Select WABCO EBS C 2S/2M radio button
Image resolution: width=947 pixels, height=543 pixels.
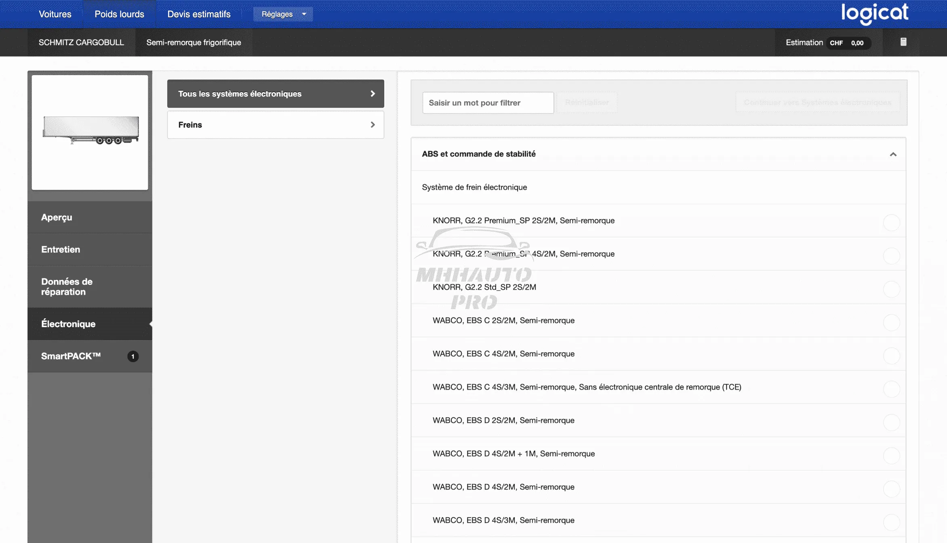tap(891, 322)
